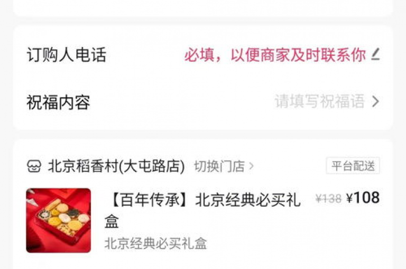
Task: Tap 切换门店 to switch store
Action: click(x=219, y=166)
